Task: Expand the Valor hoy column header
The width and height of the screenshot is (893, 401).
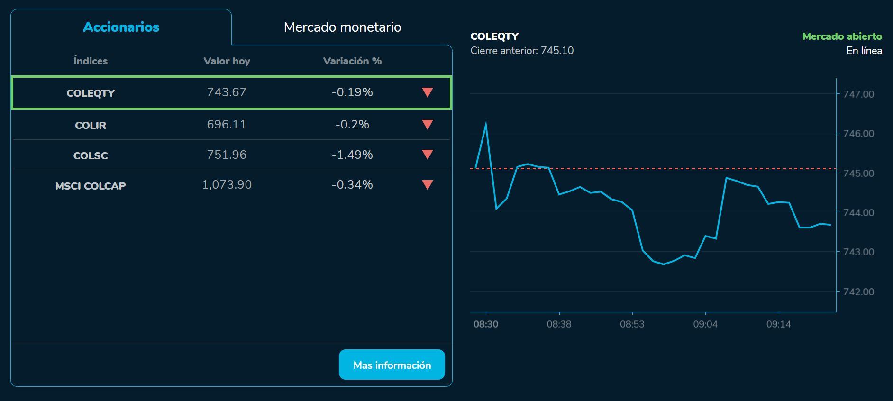Action: point(227,61)
